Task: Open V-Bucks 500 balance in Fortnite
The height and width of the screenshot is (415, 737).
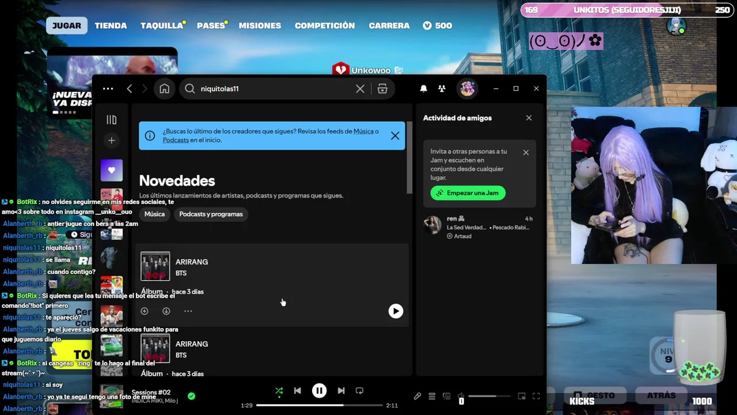Action: [437, 25]
